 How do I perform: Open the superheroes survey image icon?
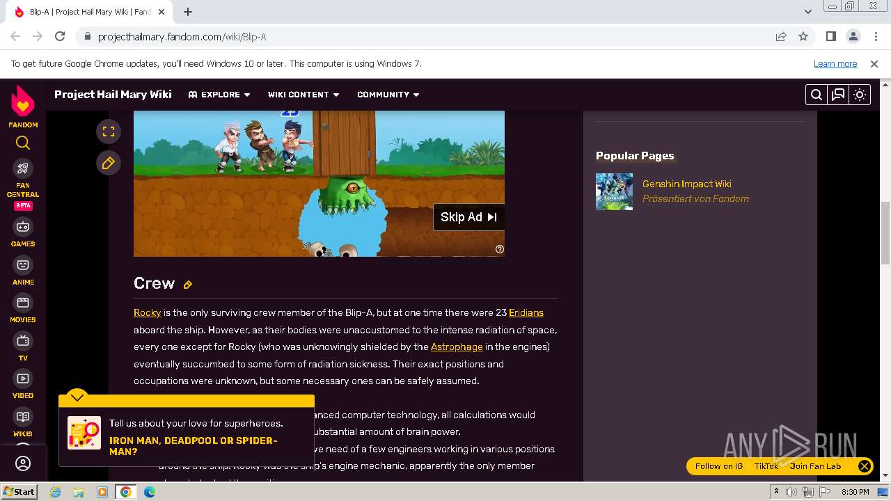click(x=84, y=433)
